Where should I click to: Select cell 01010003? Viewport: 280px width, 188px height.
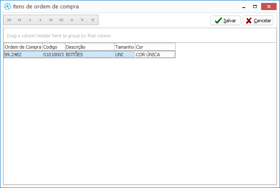point(54,55)
